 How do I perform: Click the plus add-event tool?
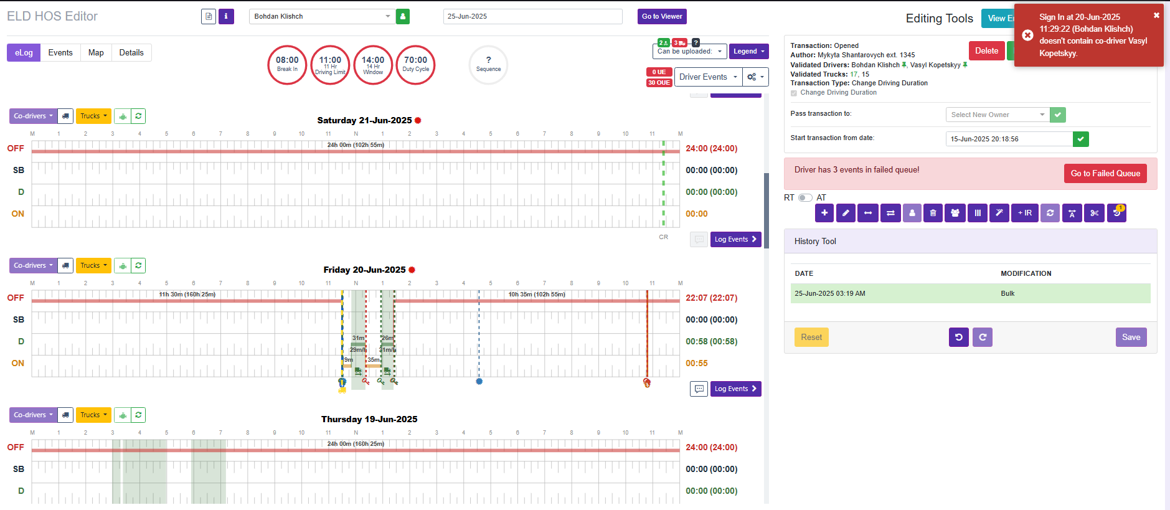click(824, 213)
